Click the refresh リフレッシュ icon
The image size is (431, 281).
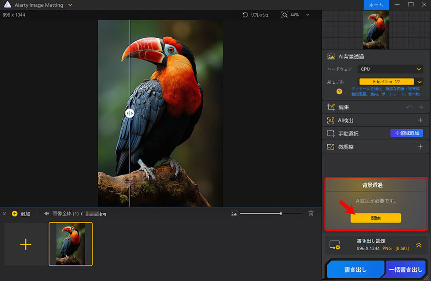(x=245, y=15)
